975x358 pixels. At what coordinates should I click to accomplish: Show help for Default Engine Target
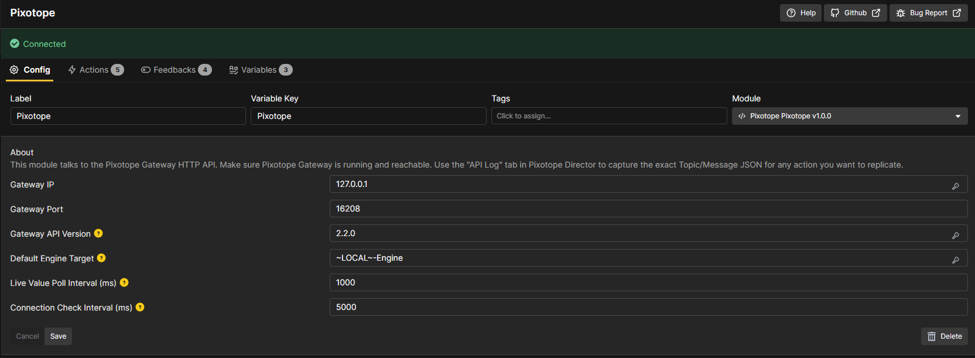pos(101,258)
